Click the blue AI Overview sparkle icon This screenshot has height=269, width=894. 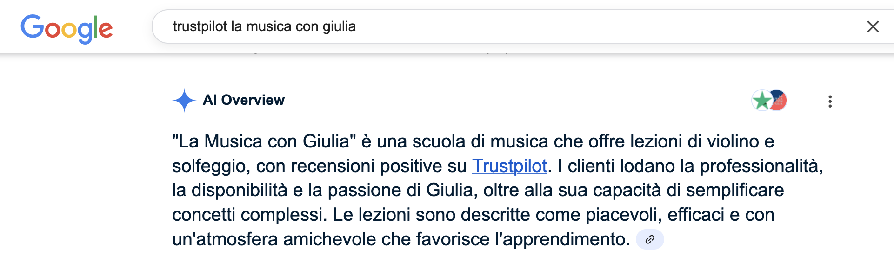[184, 100]
